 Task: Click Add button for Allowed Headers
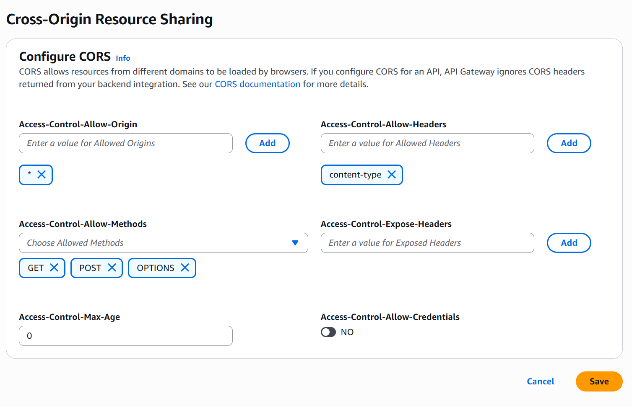tap(569, 143)
